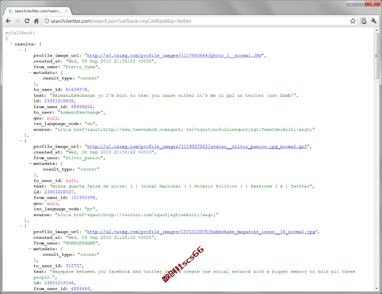Open the home page via house icon
382x294 pixels.
pos(36,21)
